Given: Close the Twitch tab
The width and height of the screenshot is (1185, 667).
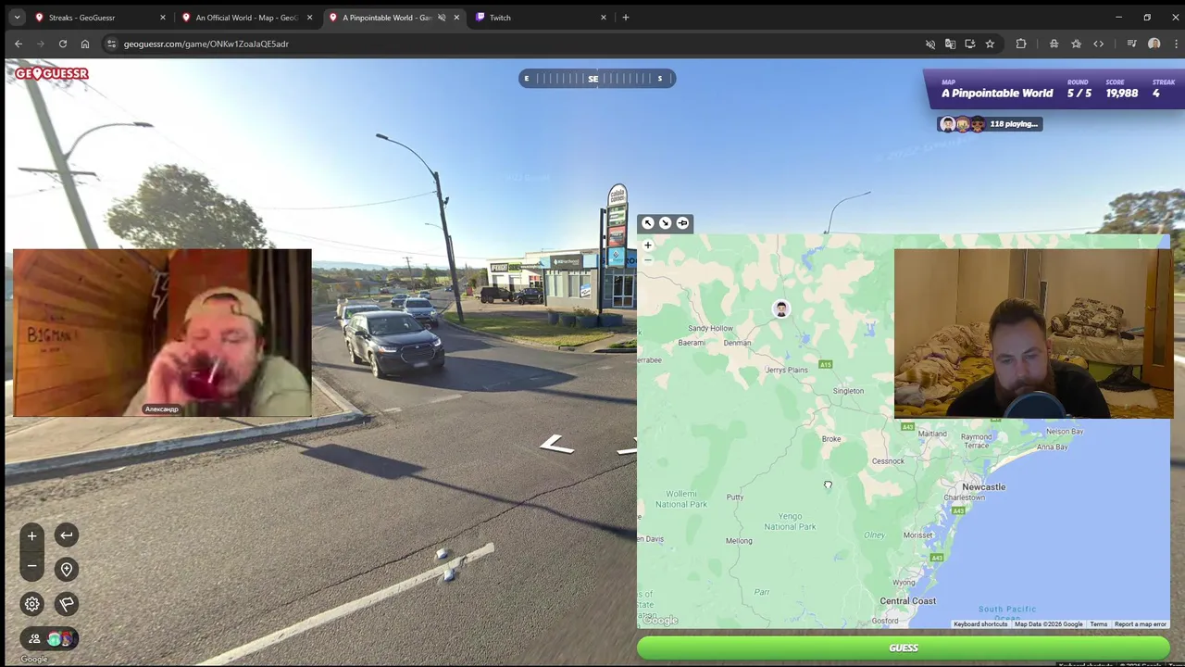Looking at the screenshot, I should click(x=604, y=18).
